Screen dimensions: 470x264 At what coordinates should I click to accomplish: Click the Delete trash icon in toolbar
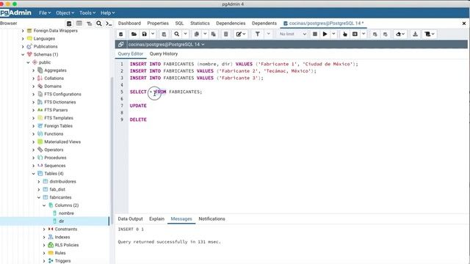tap(226, 34)
